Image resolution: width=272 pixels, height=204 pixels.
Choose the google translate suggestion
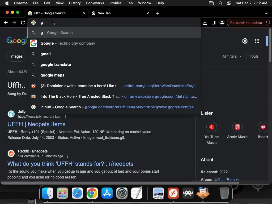click(x=114, y=65)
